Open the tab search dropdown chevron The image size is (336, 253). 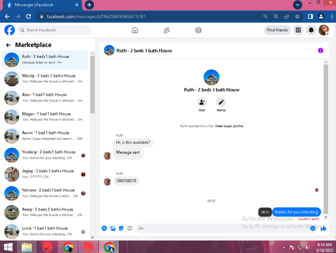(x=298, y=5)
